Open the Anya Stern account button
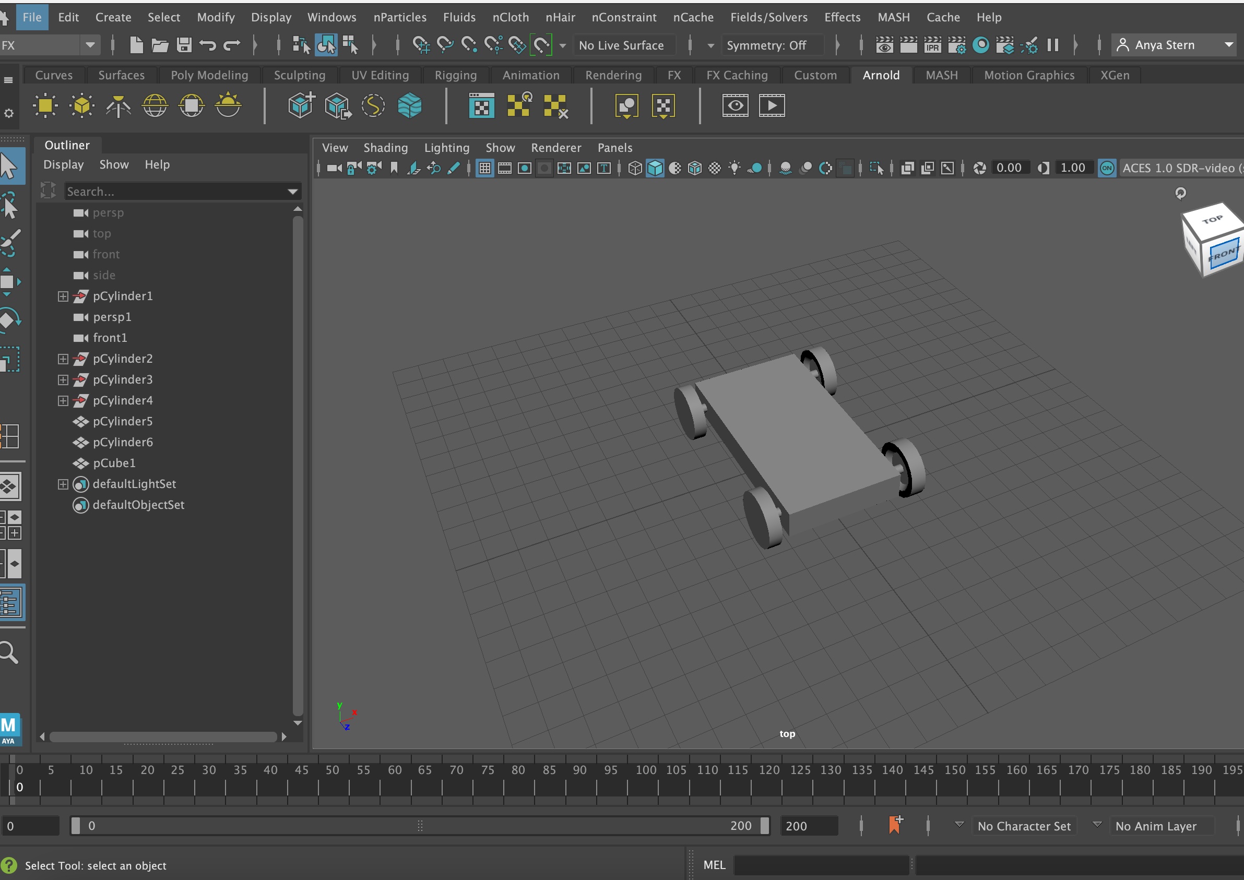Image resolution: width=1244 pixels, height=880 pixels. (x=1174, y=45)
